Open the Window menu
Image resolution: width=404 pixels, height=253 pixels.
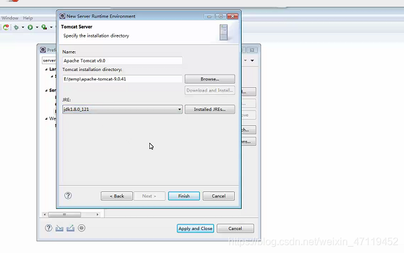coord(10,18)
